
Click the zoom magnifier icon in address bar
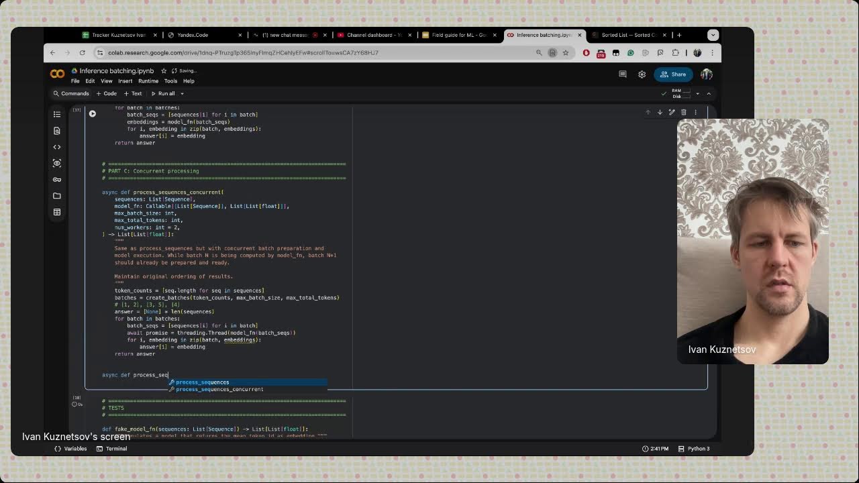[x=539, y=52]
